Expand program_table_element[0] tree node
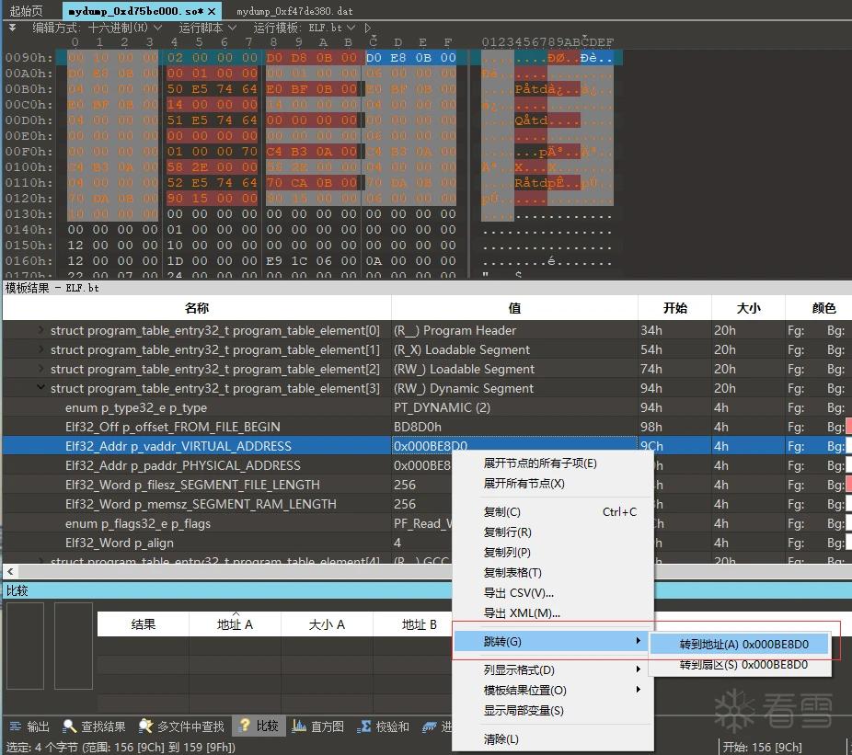 pos(40,330)
